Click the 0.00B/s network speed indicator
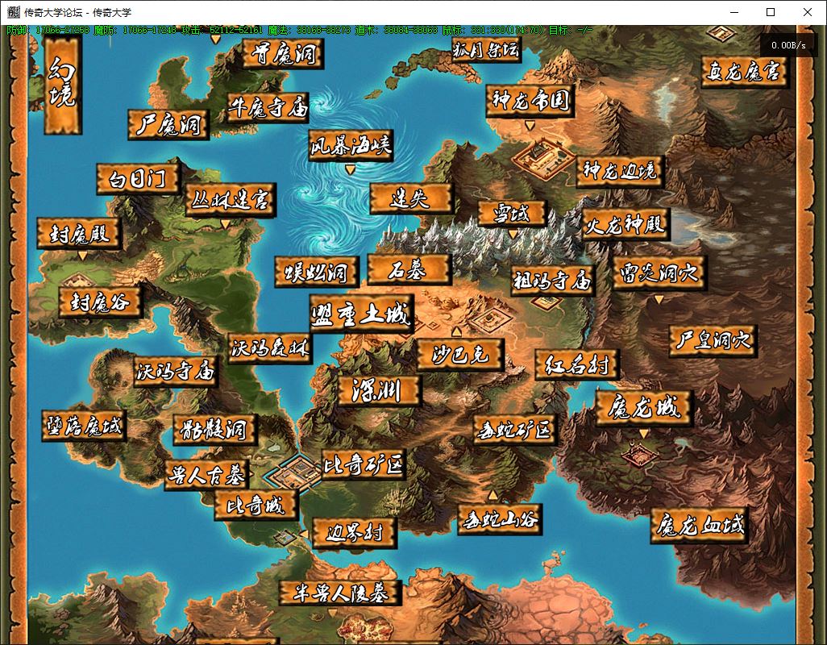Screen dimensions: 827x645 788,45
